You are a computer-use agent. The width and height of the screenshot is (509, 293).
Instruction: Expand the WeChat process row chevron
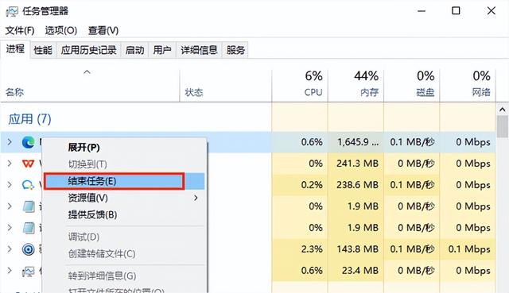10,185
